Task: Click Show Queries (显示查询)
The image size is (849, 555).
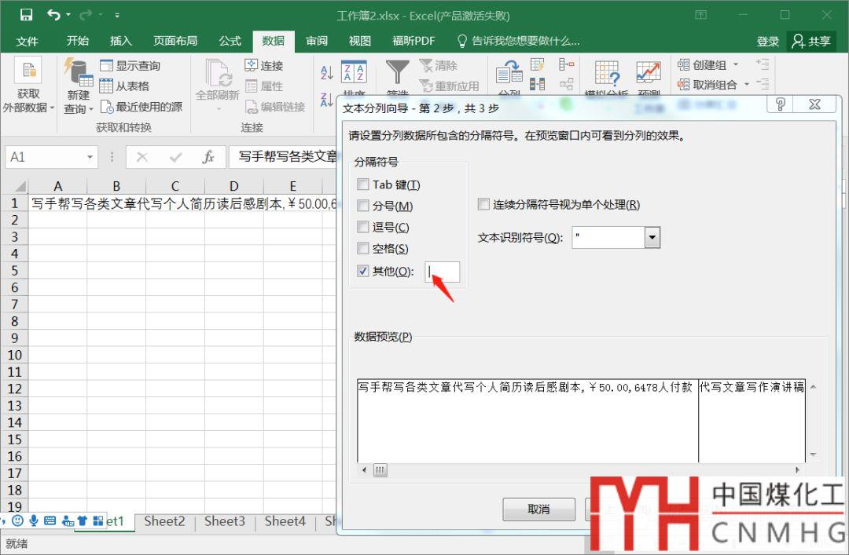Action: [x=130, y=65]
